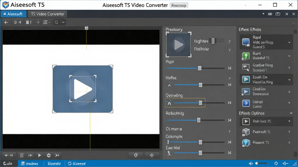Expand the Puxesoft TS option
Viewport: 298px width, 167px height.
(289, 132)
